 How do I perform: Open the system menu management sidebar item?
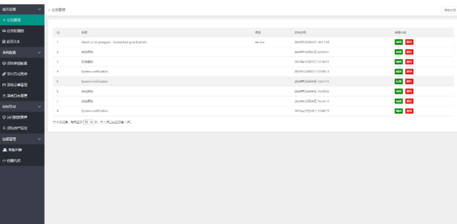tap(22, 85)
